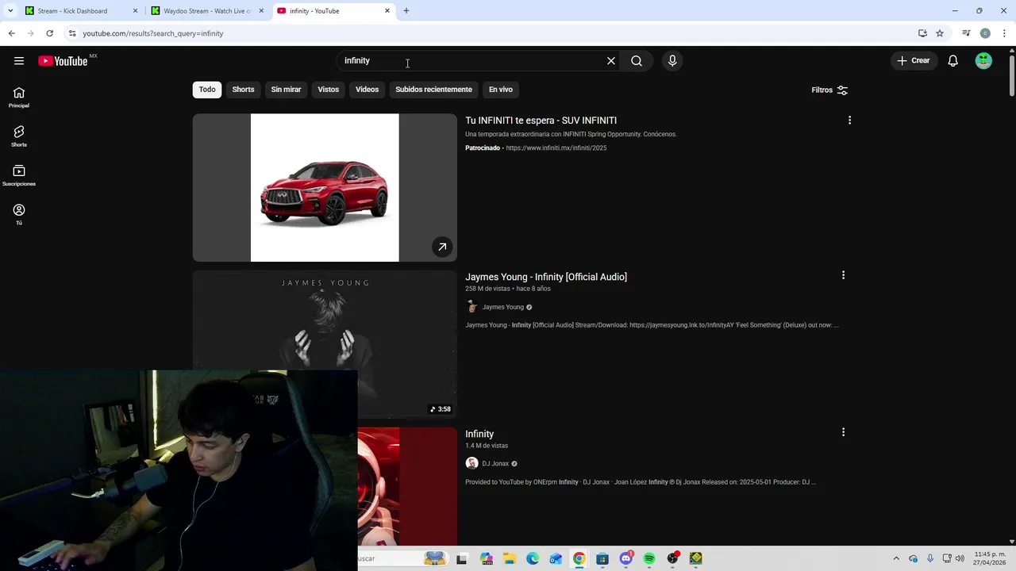Open options menu for the INFINITI ad
The image size is (1016, 571).
849,121
